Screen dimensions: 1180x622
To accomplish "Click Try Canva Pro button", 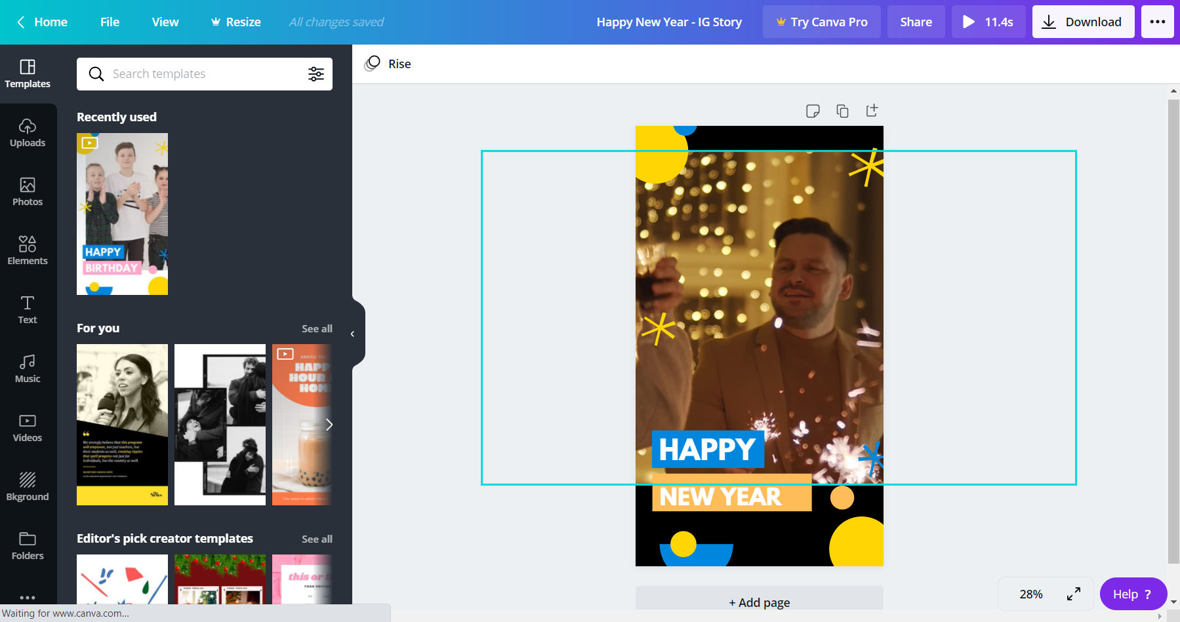I will pos(822,22).
